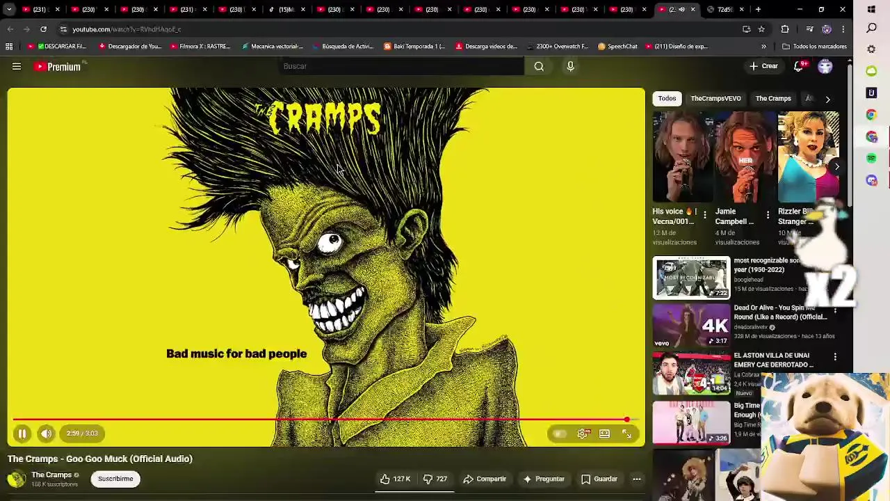Reload the page in Chrome

click(x=43, y=29)
